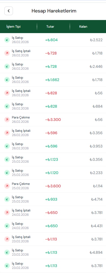Click red arrow icon of -₺1.113 cancellation
106x273 pixels.
tap(7, 239)
